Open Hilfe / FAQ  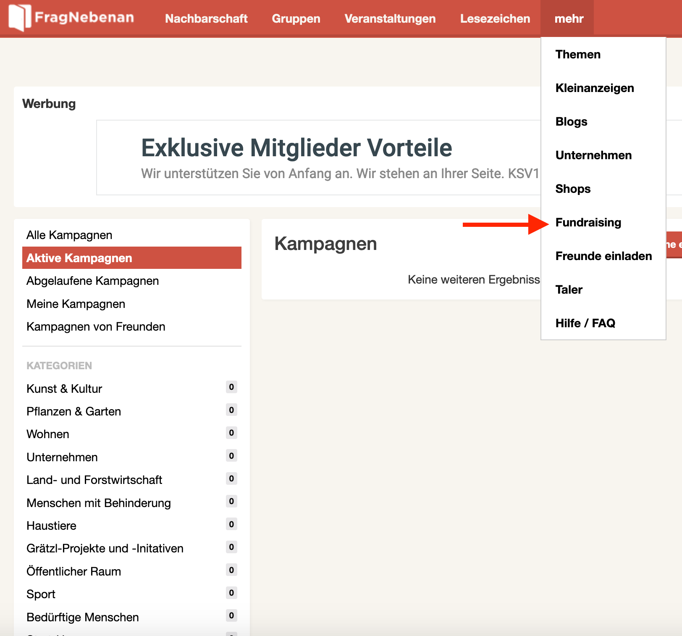point(585,323)
